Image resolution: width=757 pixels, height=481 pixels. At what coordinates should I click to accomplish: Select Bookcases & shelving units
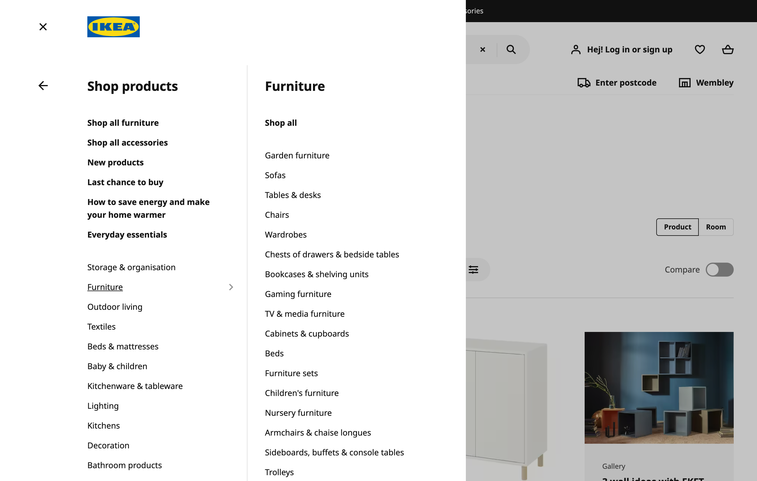click(316, 274)
